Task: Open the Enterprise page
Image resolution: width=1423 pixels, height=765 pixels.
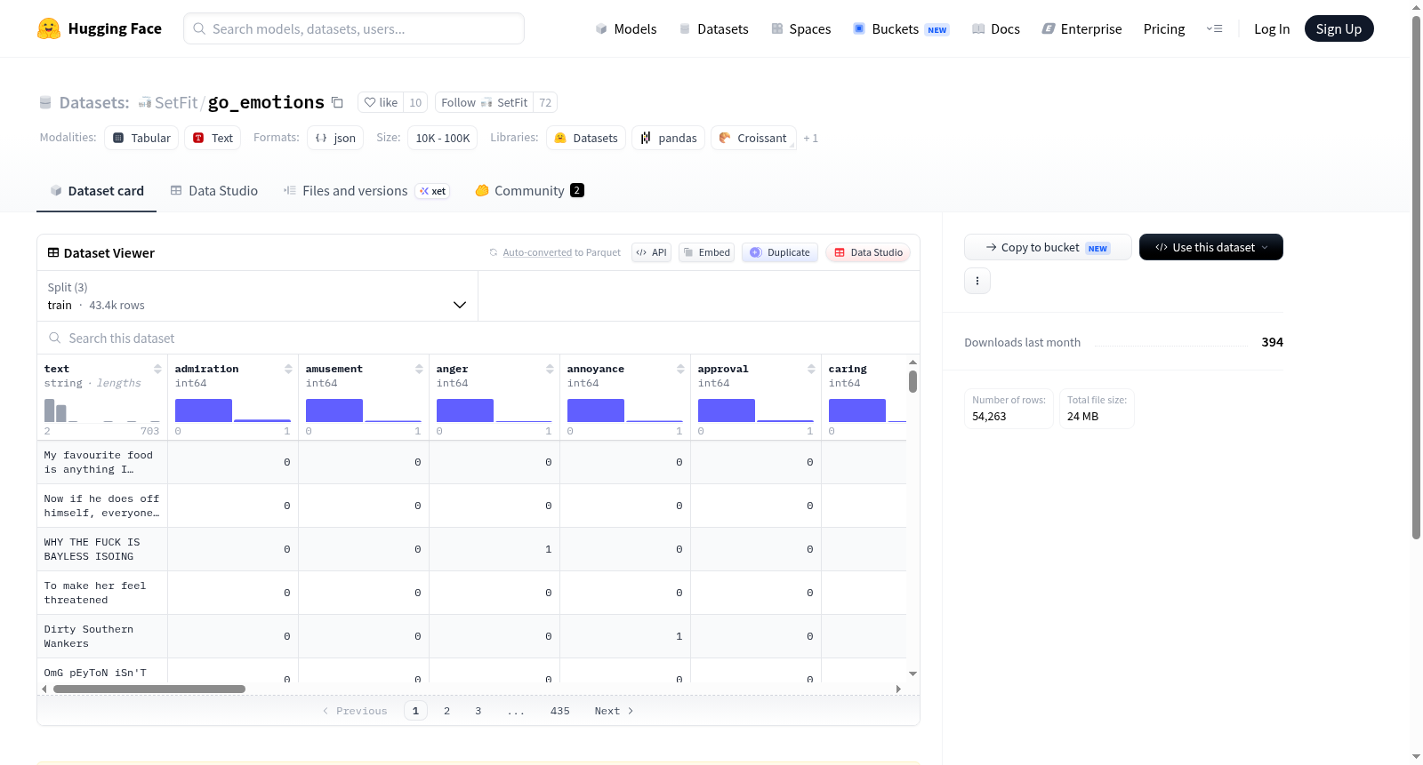Action: point(1081,28)
